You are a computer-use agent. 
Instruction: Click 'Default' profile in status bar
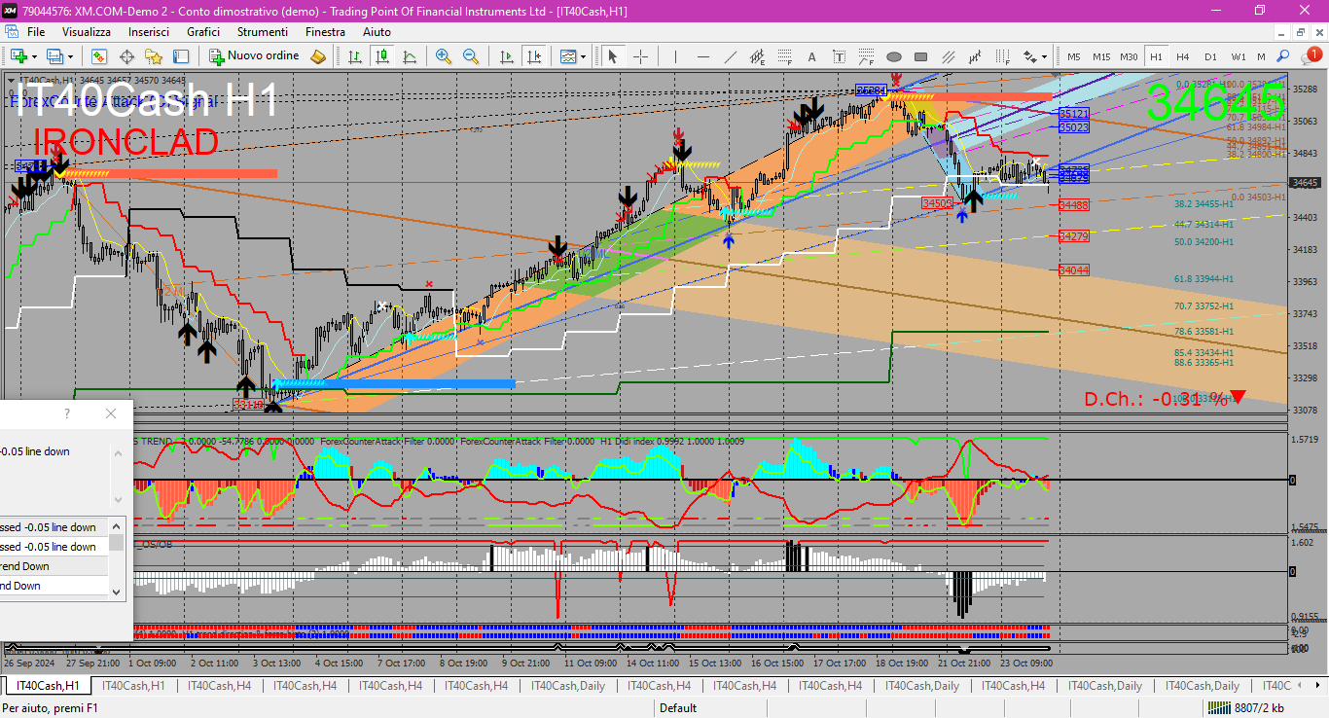(678, 708)
